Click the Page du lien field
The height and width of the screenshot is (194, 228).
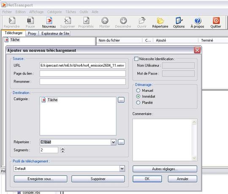pyautogui.click(x=83, y=74)
